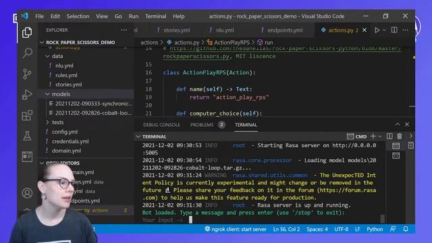Select the 20211202-092826-cobalt-loo model file
The height and width of the screenshot is (243, 432).
pyautogui.click(x=93, y=113)
